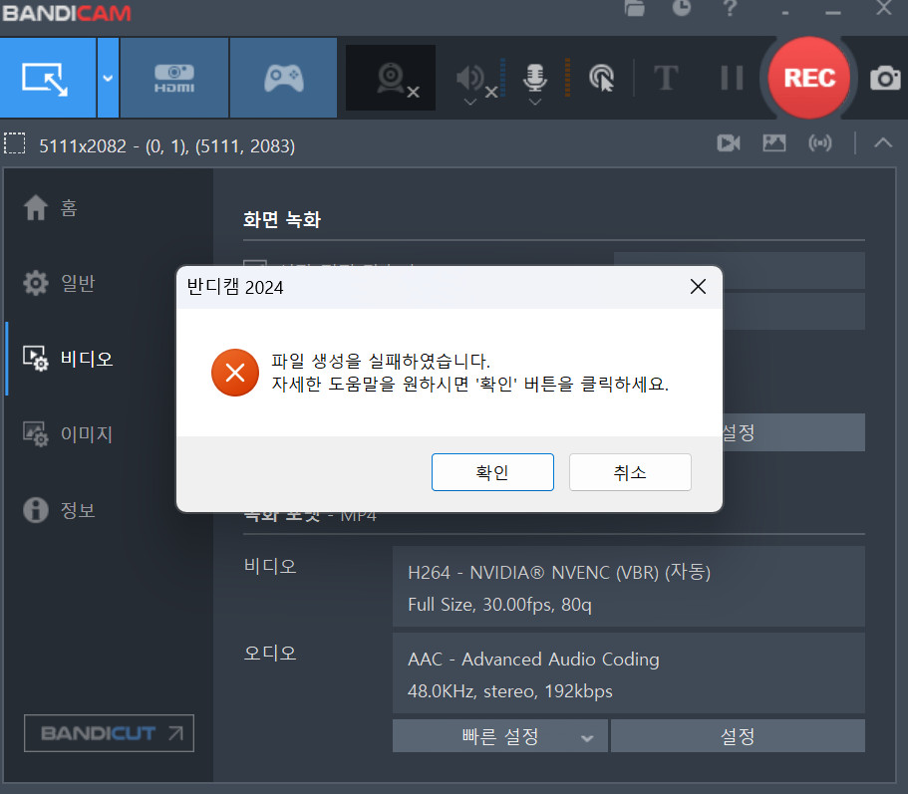Toggle mouse click effects
The height and width of the screenshot is (794, 908).
pos(602,78)
